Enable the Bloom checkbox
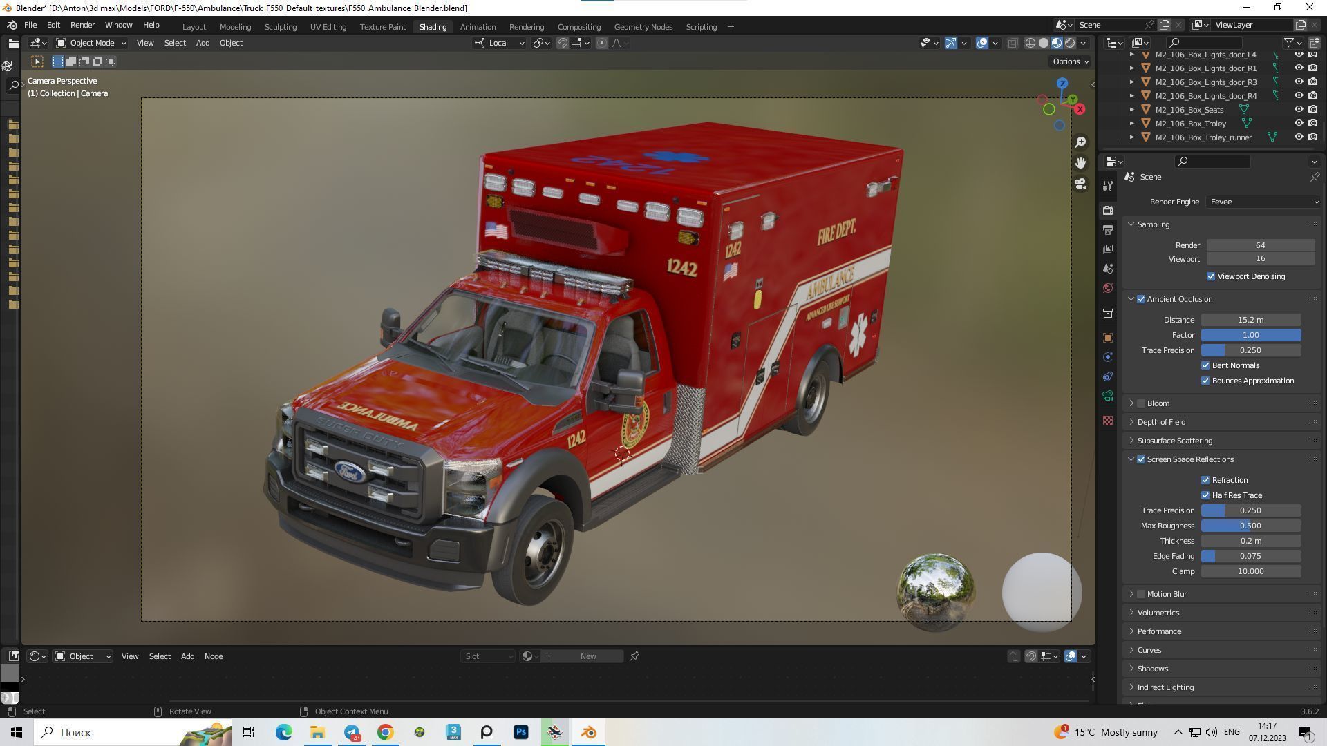Image resolution: width=1327 pixels, height=746 pixels. point(1141,403)
